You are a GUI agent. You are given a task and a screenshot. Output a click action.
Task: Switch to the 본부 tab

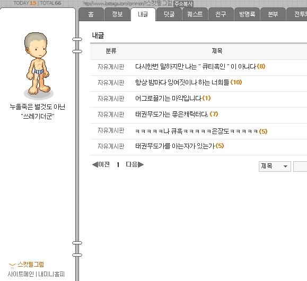[x=273, y=14]
